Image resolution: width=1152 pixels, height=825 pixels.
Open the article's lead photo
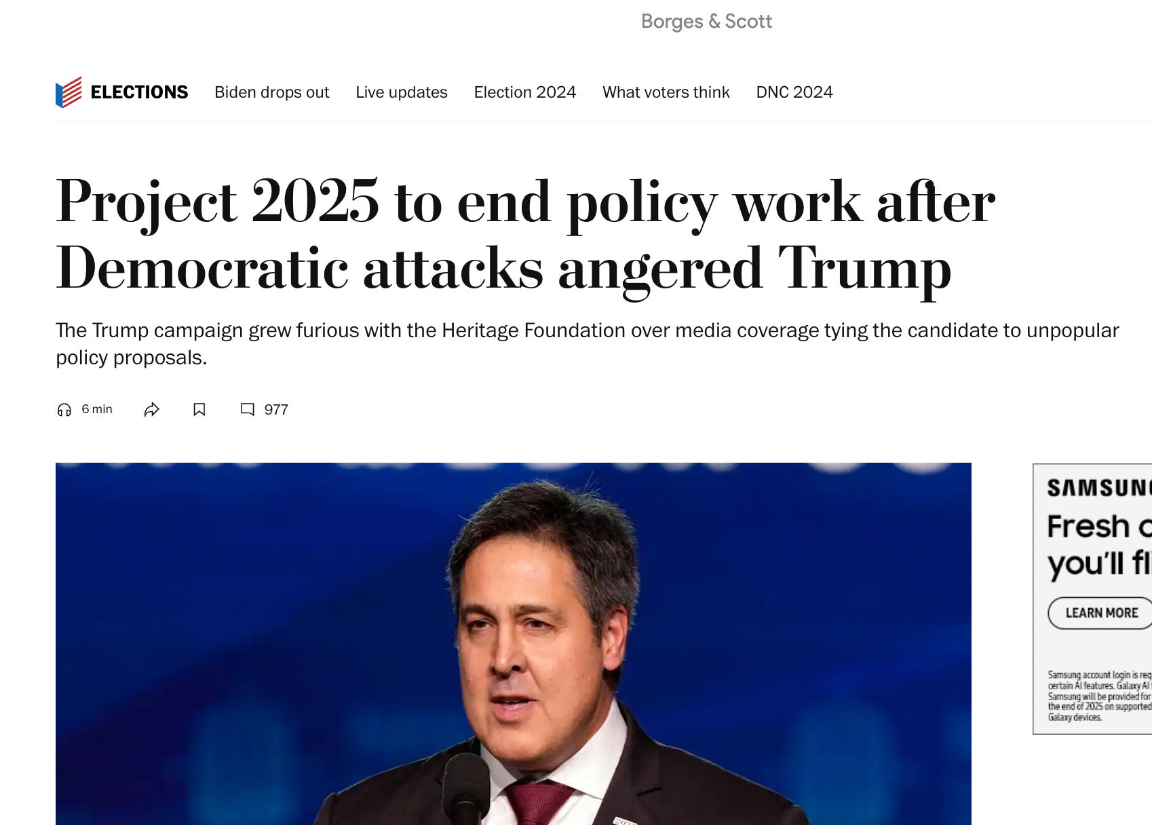(x=514, y=644)
